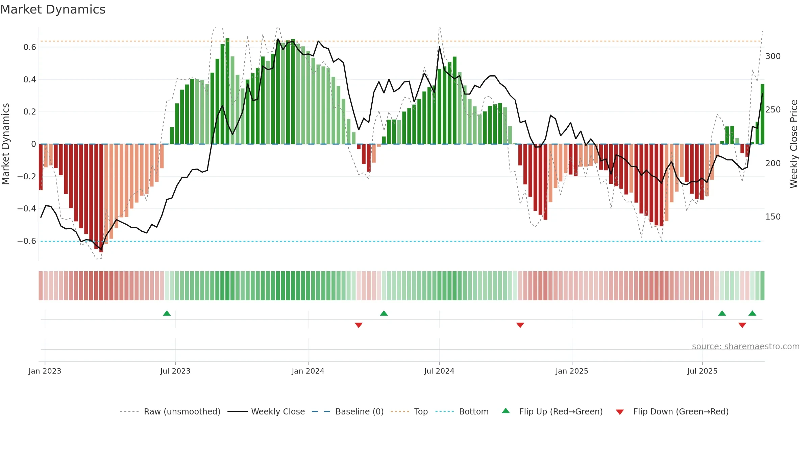811x456 pixels.
Task: Click the final green flip-up triangle in 2025
Action: point(752,313)
